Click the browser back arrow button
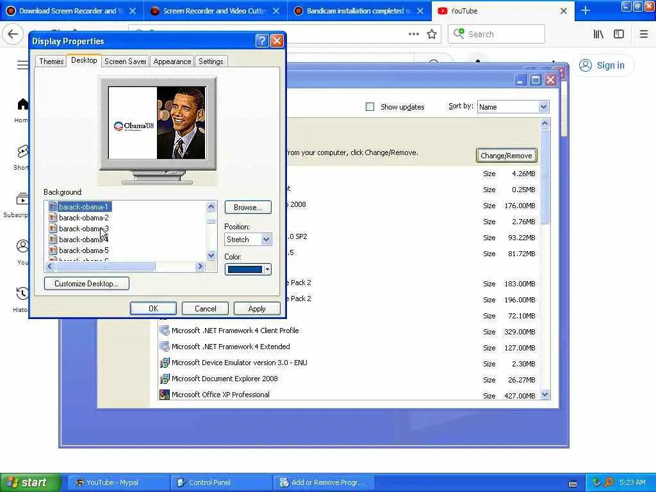 (13, 34)
